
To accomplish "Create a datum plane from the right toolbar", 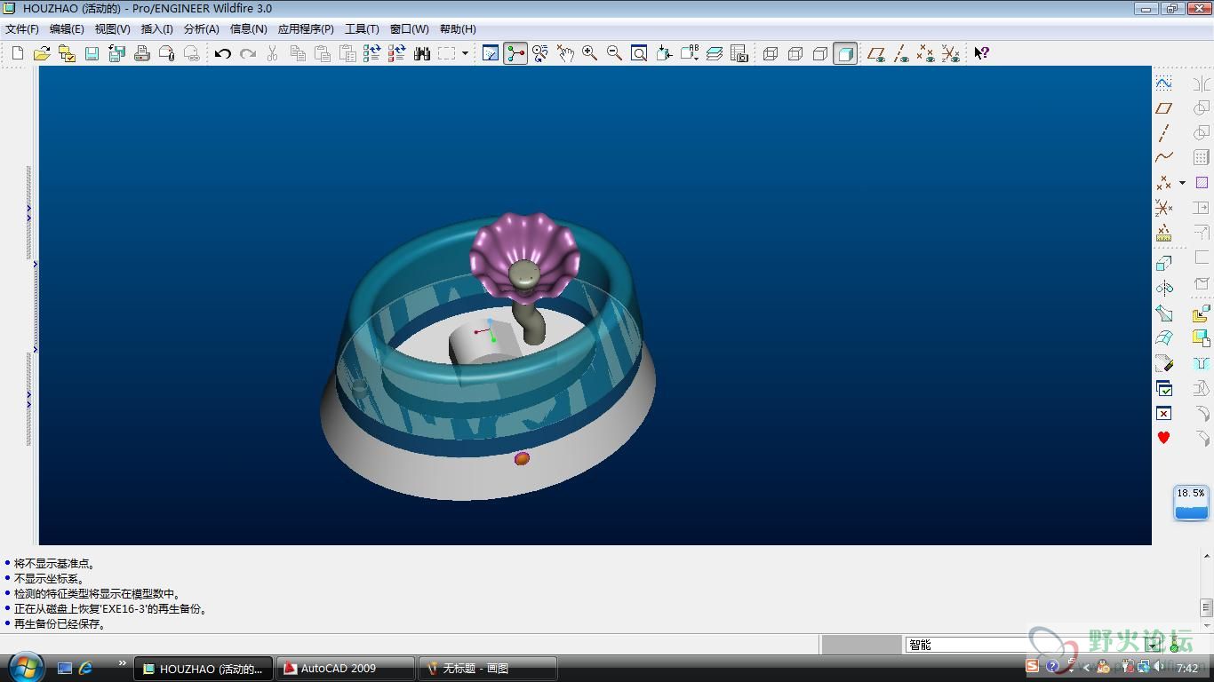I will click(x=1164, y=107).
